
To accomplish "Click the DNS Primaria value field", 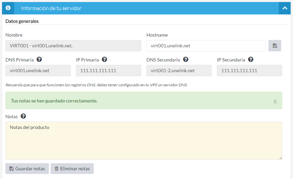I will point(38,71).
